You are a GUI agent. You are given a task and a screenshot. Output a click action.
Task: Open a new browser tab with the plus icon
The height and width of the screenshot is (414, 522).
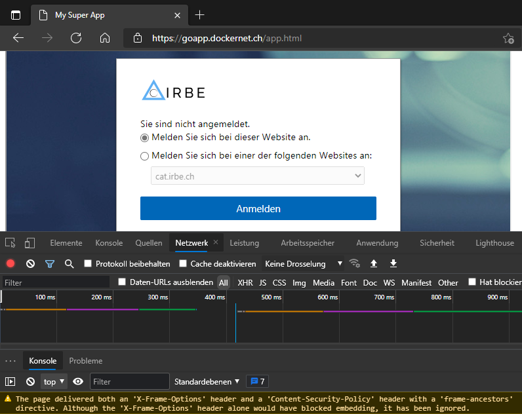199,15
